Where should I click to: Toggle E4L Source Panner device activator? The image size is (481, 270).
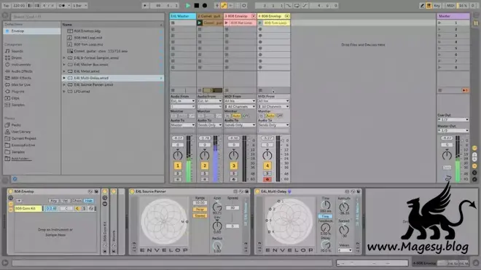pos(132,191)
